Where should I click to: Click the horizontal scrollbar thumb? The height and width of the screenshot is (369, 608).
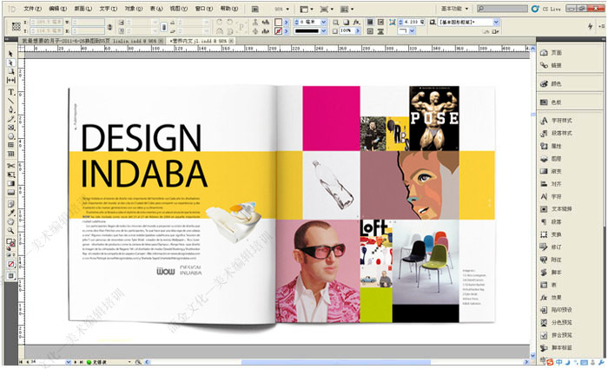(x=335, y=362)
